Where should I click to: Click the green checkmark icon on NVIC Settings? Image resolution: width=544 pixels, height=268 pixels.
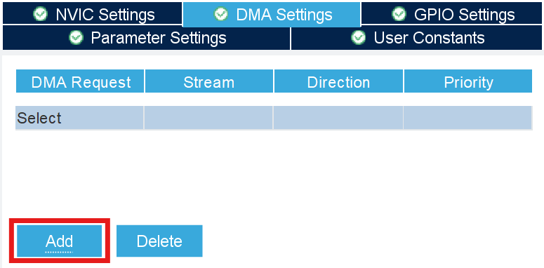click(x=40, y=14)
